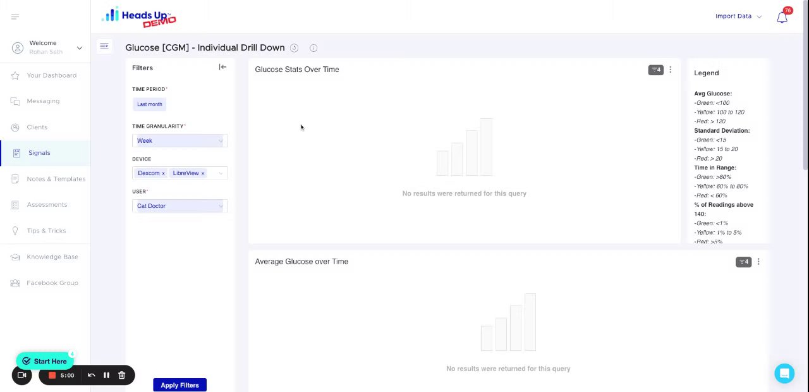Screen dimensions: 809x392
Task: Collapse the Filters panel arrow
Action: [x=222, y=67]
